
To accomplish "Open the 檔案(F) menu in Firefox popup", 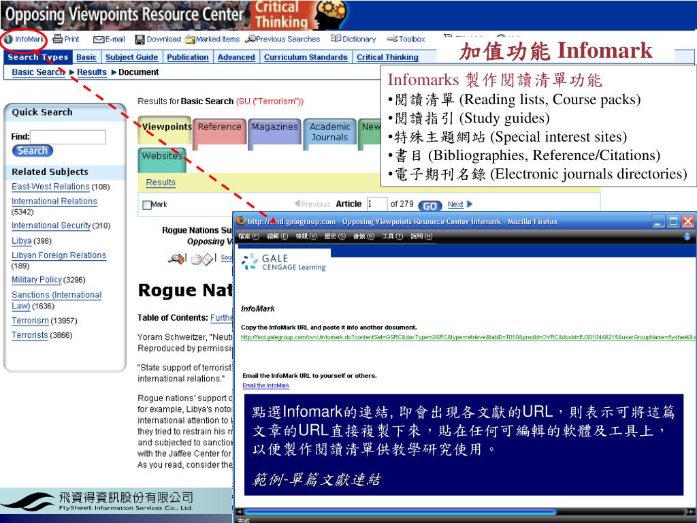I will (x=248, y=236).
